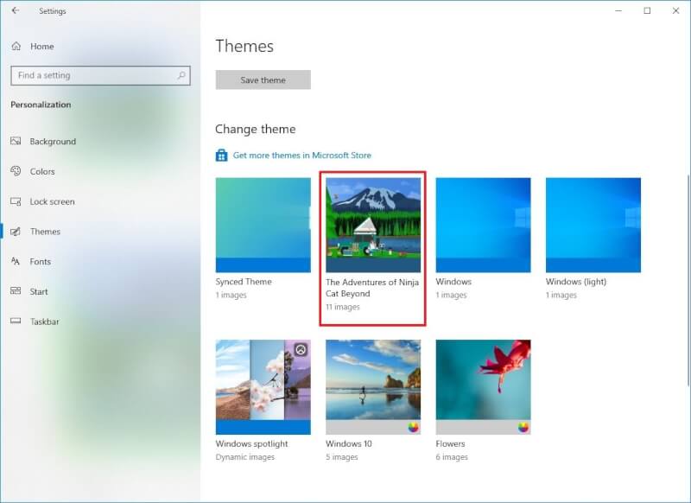Click the 'Synced Theme' label
This screenshot has height=503, width=691.
[x=244, y=282]
